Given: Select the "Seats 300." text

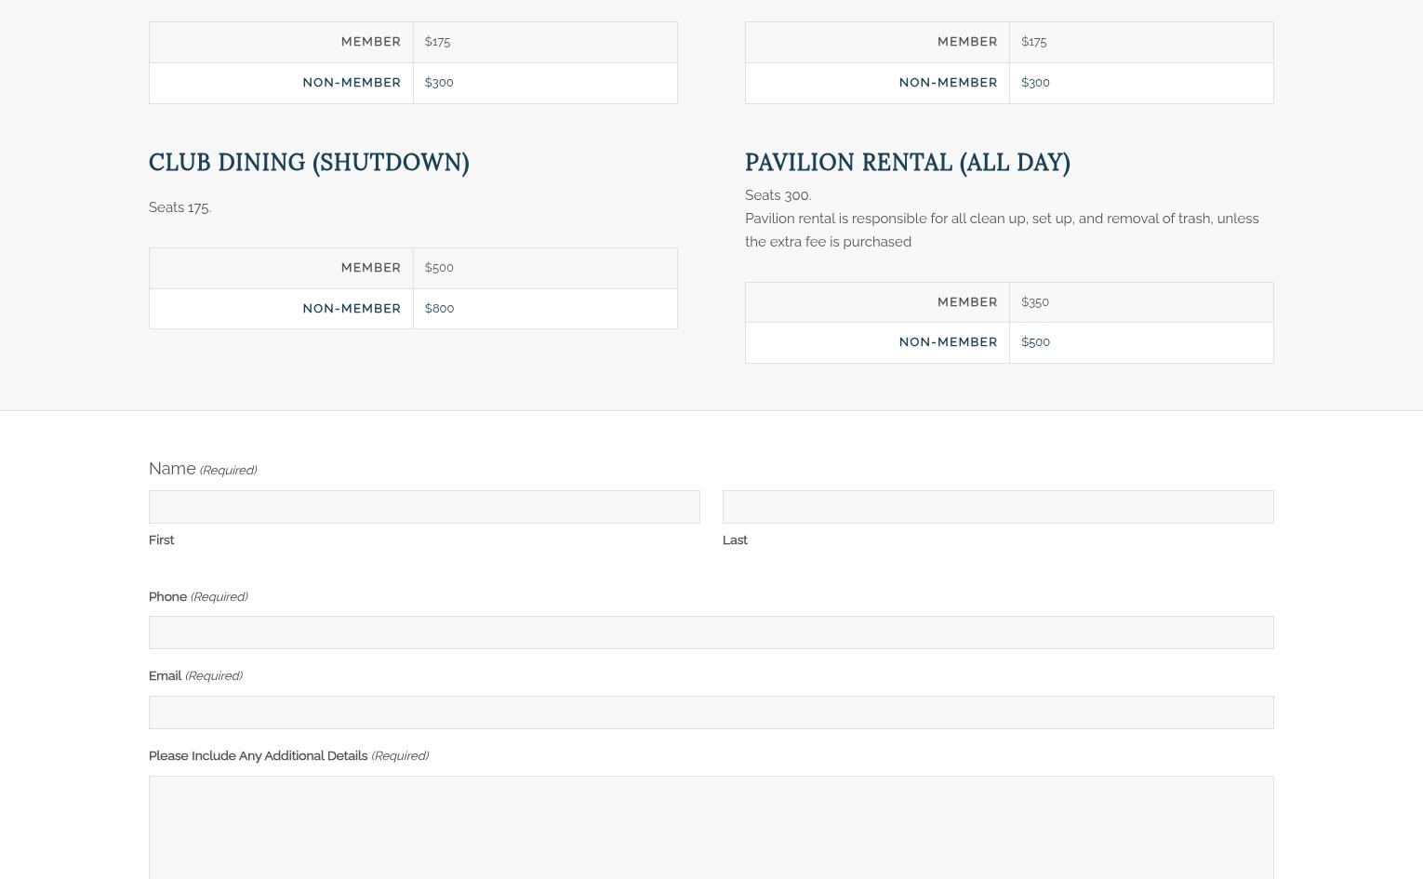Looking at the screenshot, I should (778, 195).
